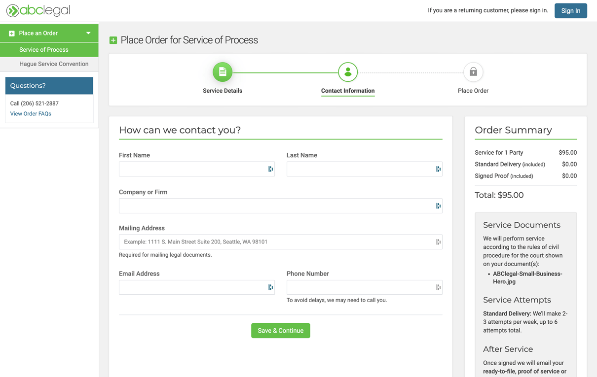The width and height of the screenshot is (597, 377).
Task: Click the plus icon in Place an Order menu
Action: (x=12, y=34)
